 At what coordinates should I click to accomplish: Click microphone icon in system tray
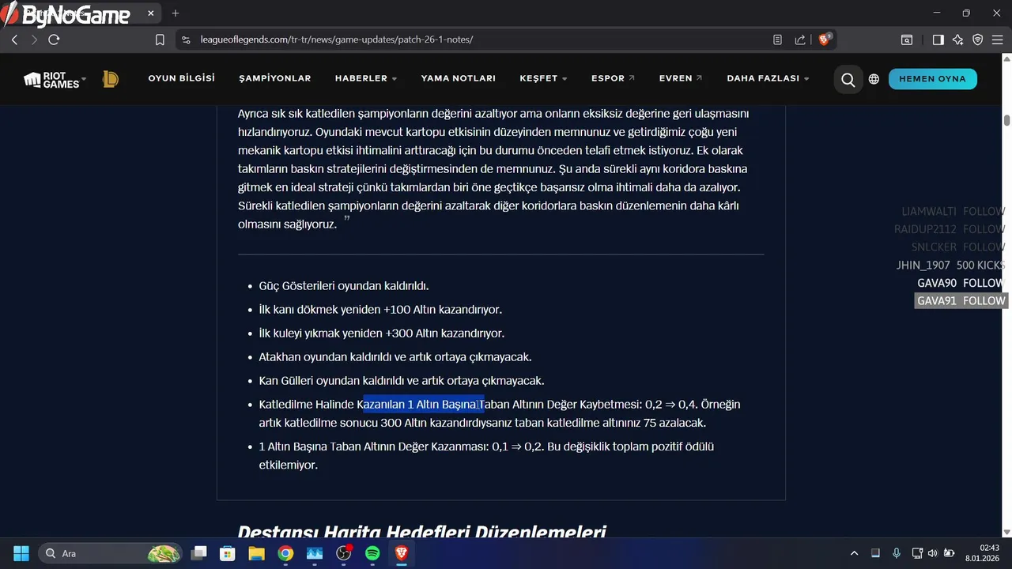(x=896, y=553)
